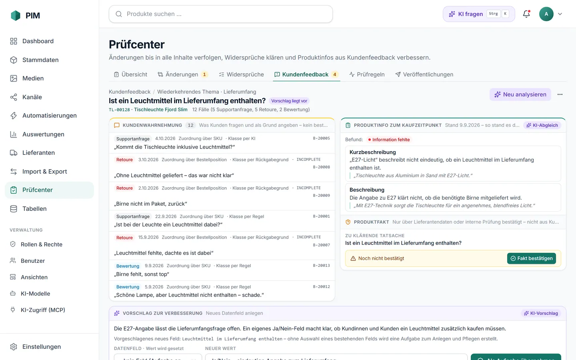Click the Ansichten layout icon
Image resolution: width=576 pixels, height=360 pixels.
point(13,277)
